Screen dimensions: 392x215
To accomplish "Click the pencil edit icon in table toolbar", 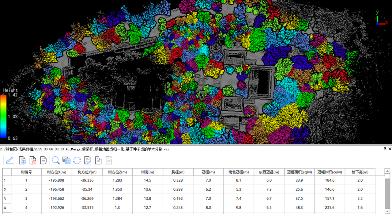I will pyautogui.click(x=9, y=160).
